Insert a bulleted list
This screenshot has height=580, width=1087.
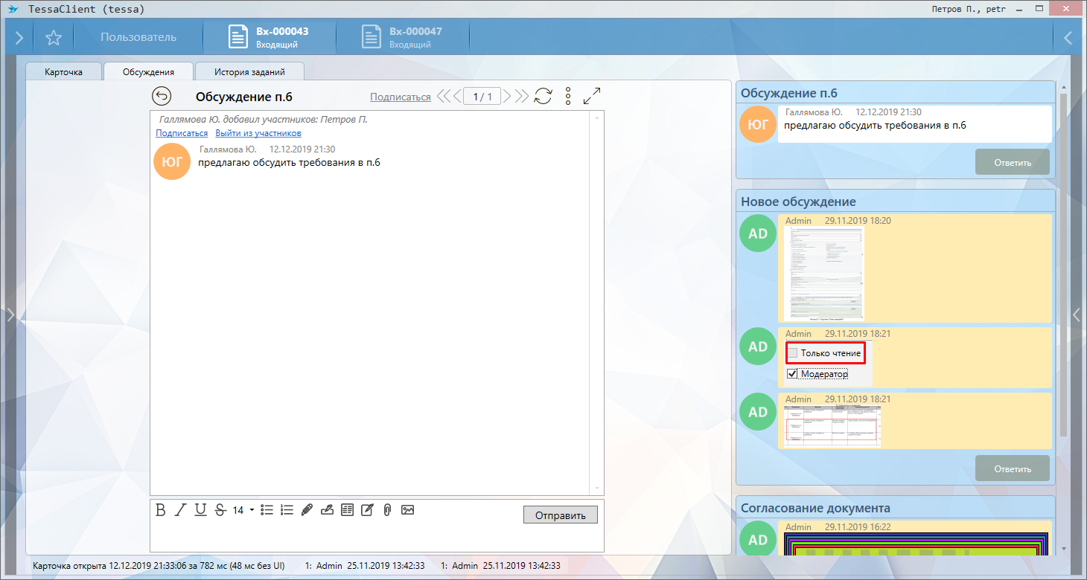coord(267,510)
